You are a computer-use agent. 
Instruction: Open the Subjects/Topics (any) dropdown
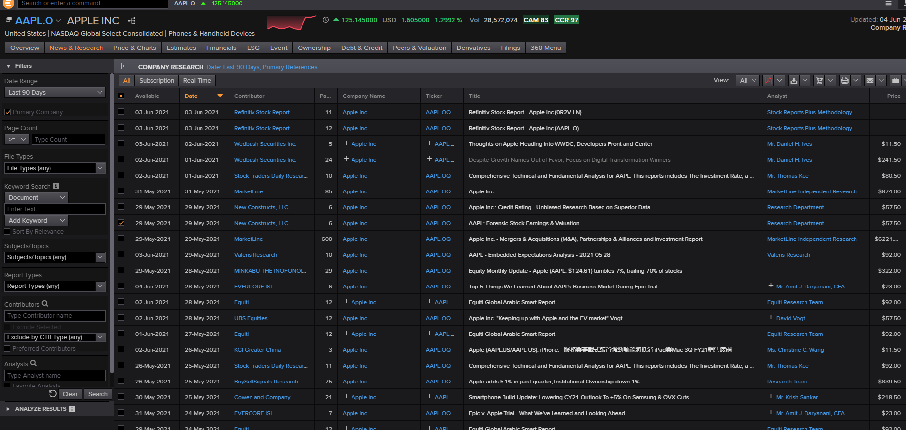pos(55,257)
